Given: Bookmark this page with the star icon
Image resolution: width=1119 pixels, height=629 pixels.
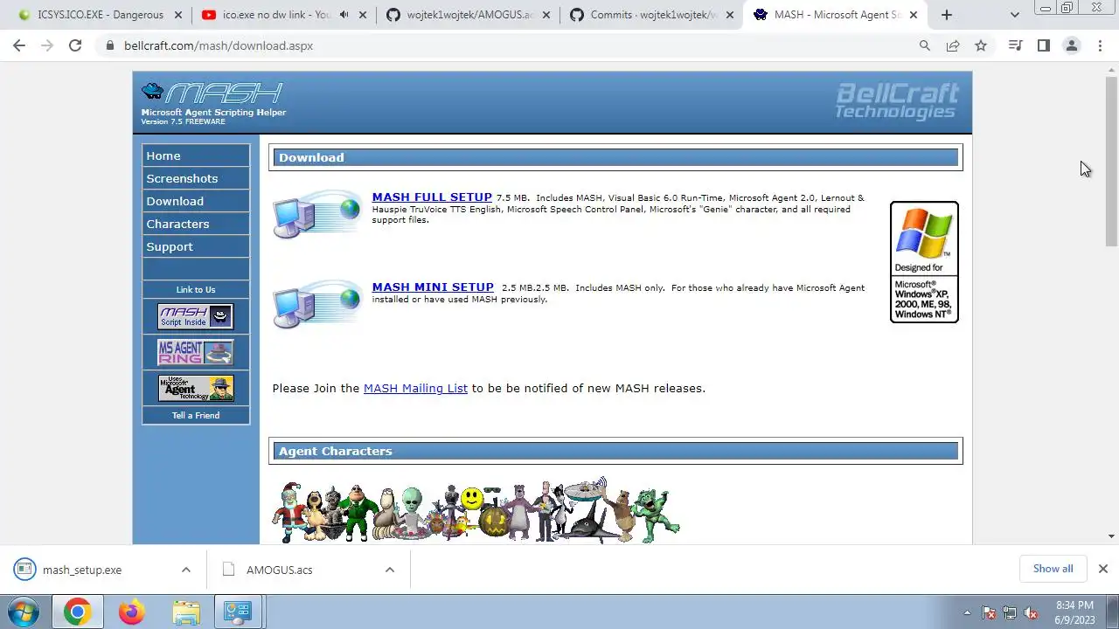Looking at the screenshot, I should point(981,45).
